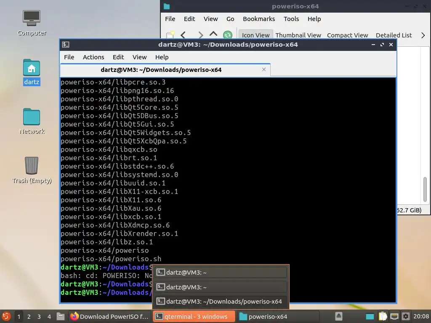Open the Computer desktop icon

point(31,23)
